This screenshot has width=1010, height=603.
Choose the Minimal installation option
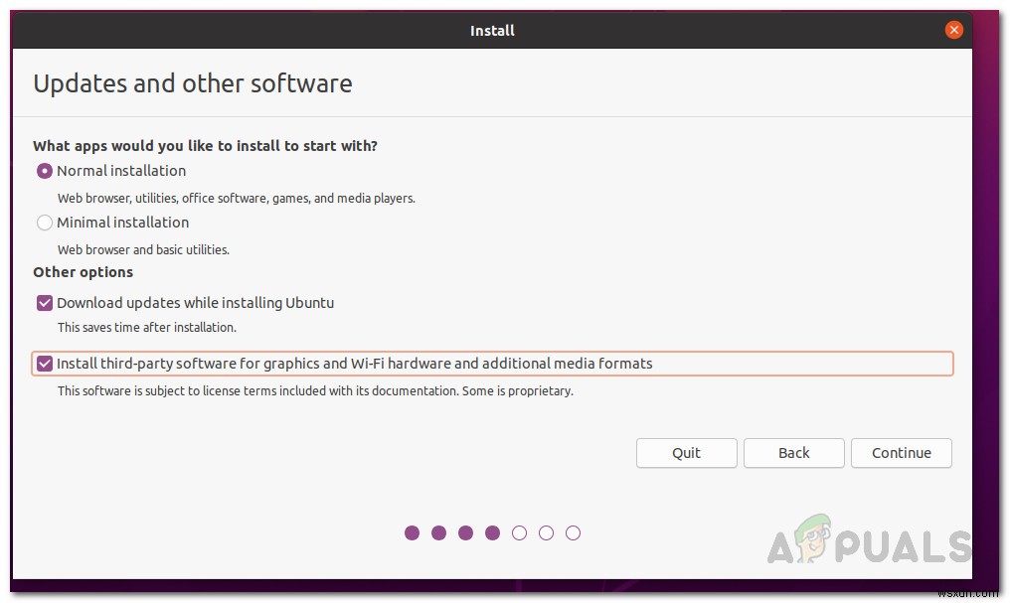tap(45, 223)
